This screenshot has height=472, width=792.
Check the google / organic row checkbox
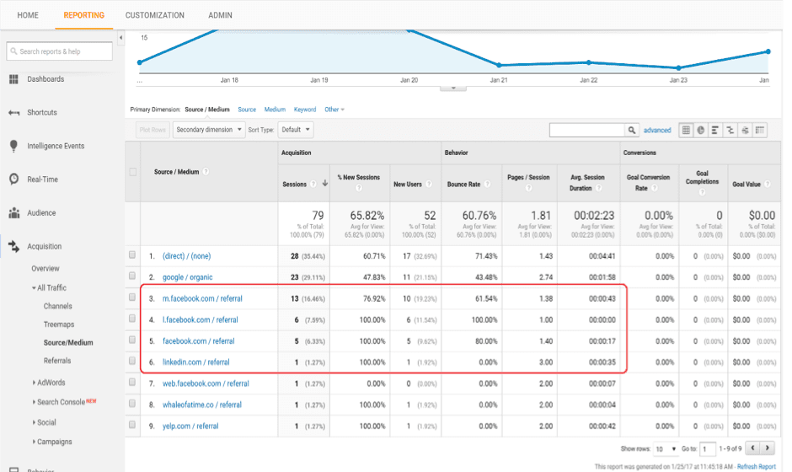[x=132, y=276]
